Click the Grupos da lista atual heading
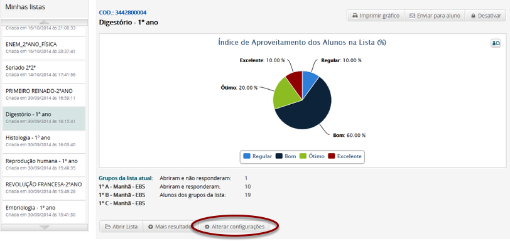The height and width of the screenshot is (241, 510). coord(126,178)
